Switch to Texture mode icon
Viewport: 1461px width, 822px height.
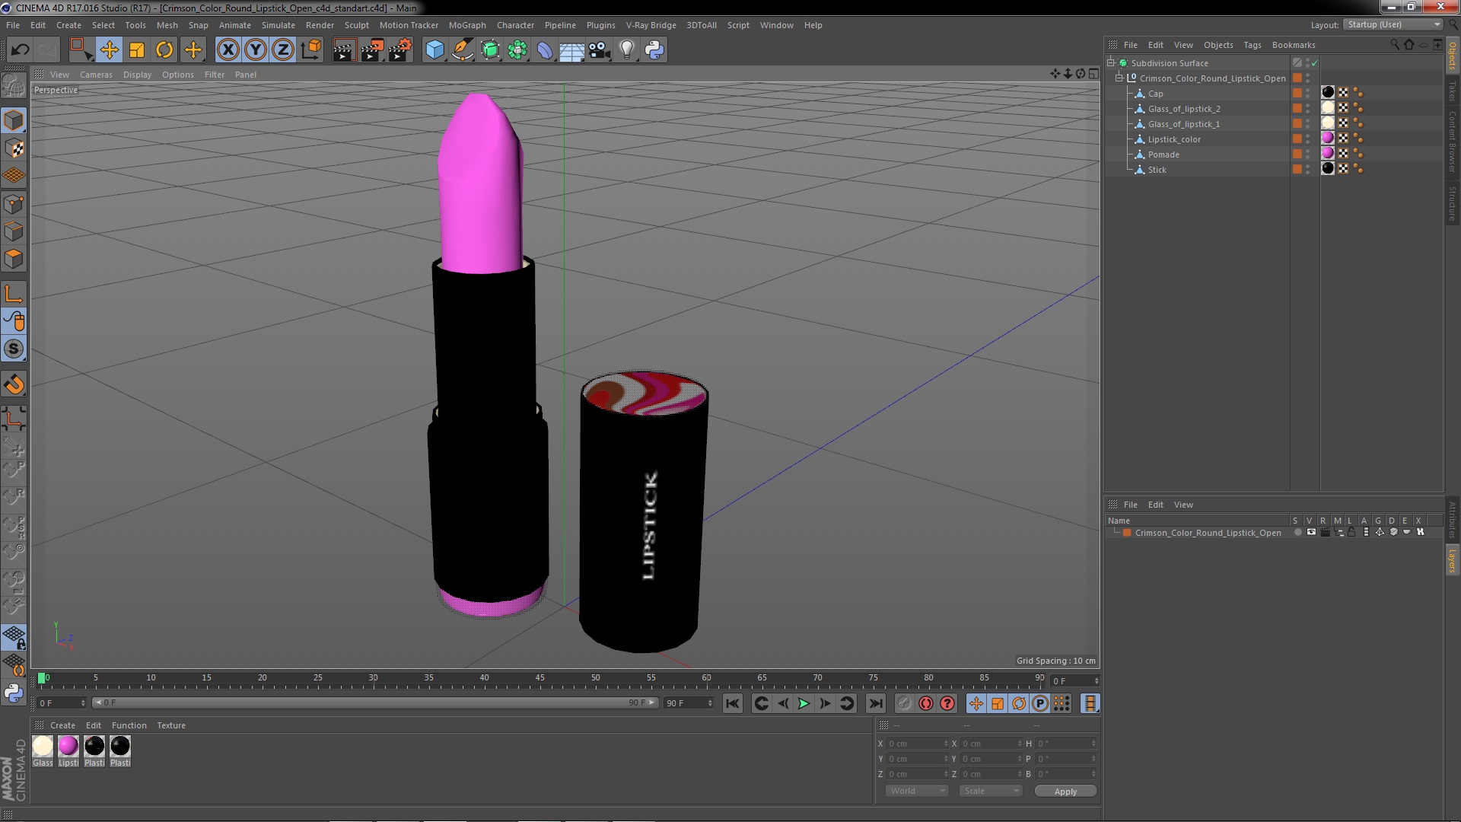click(14, 148)
